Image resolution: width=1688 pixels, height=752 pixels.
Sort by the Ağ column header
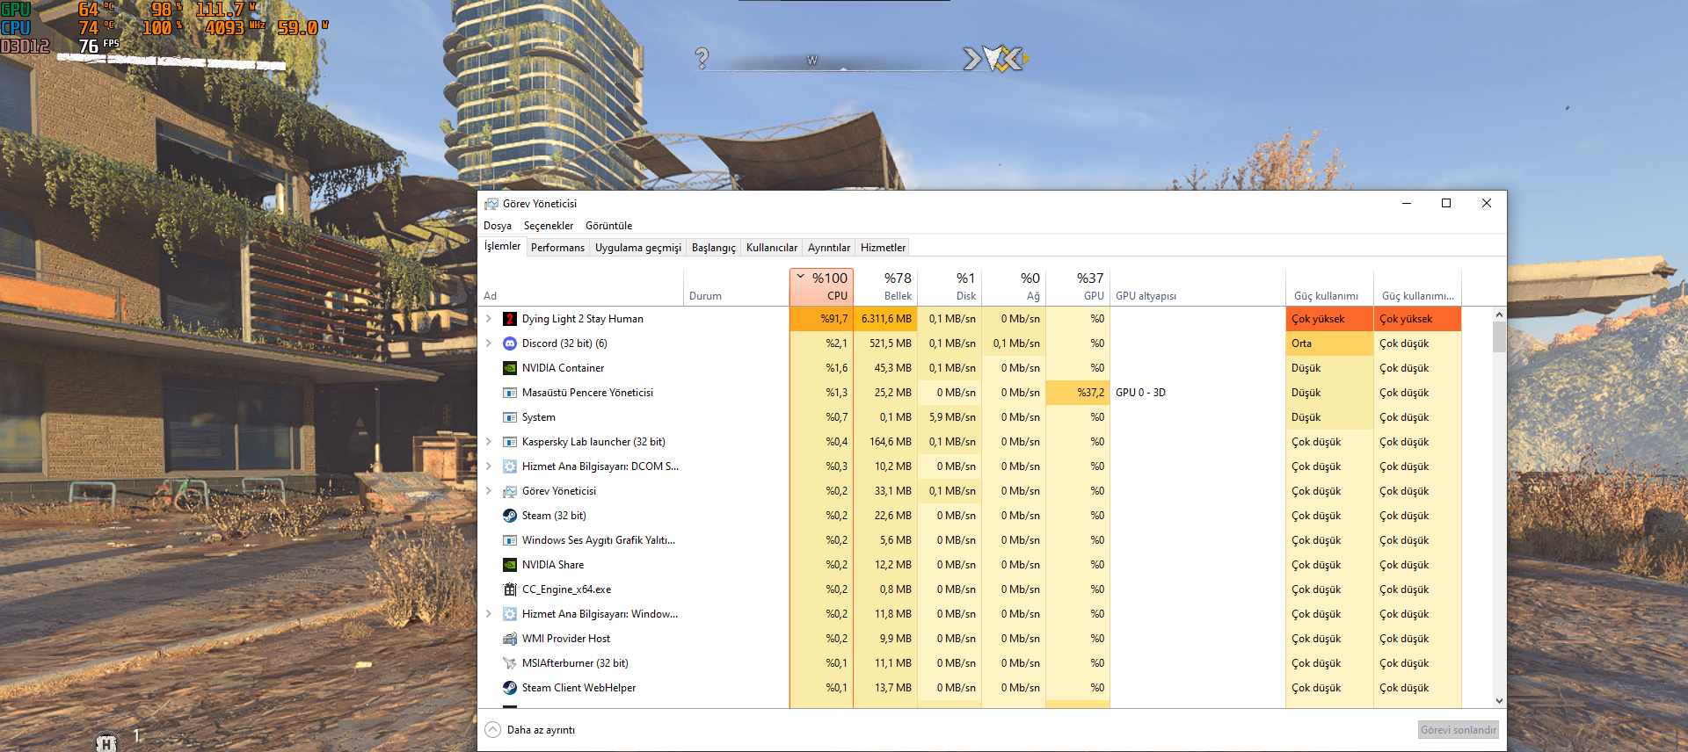[x=1014, y=287]
